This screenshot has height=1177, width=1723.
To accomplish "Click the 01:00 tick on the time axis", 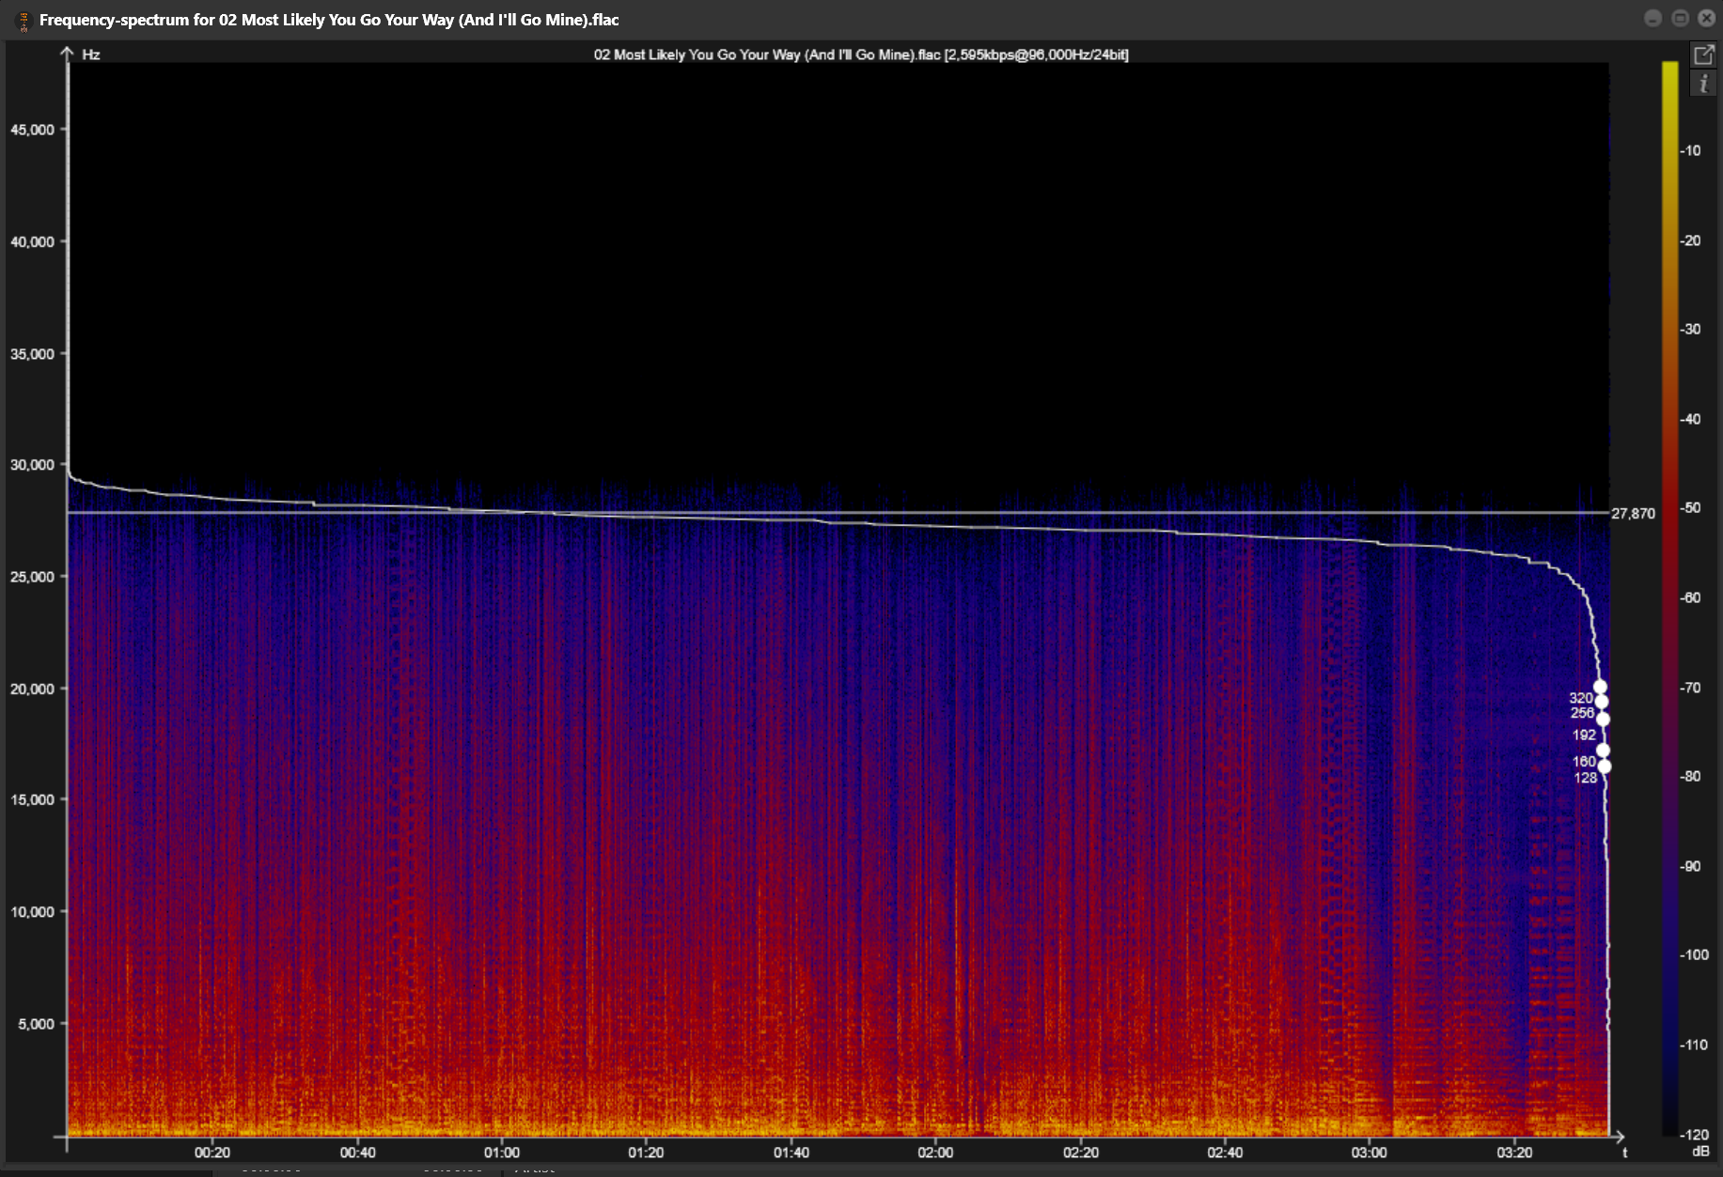I will (x=502, y=1153).
